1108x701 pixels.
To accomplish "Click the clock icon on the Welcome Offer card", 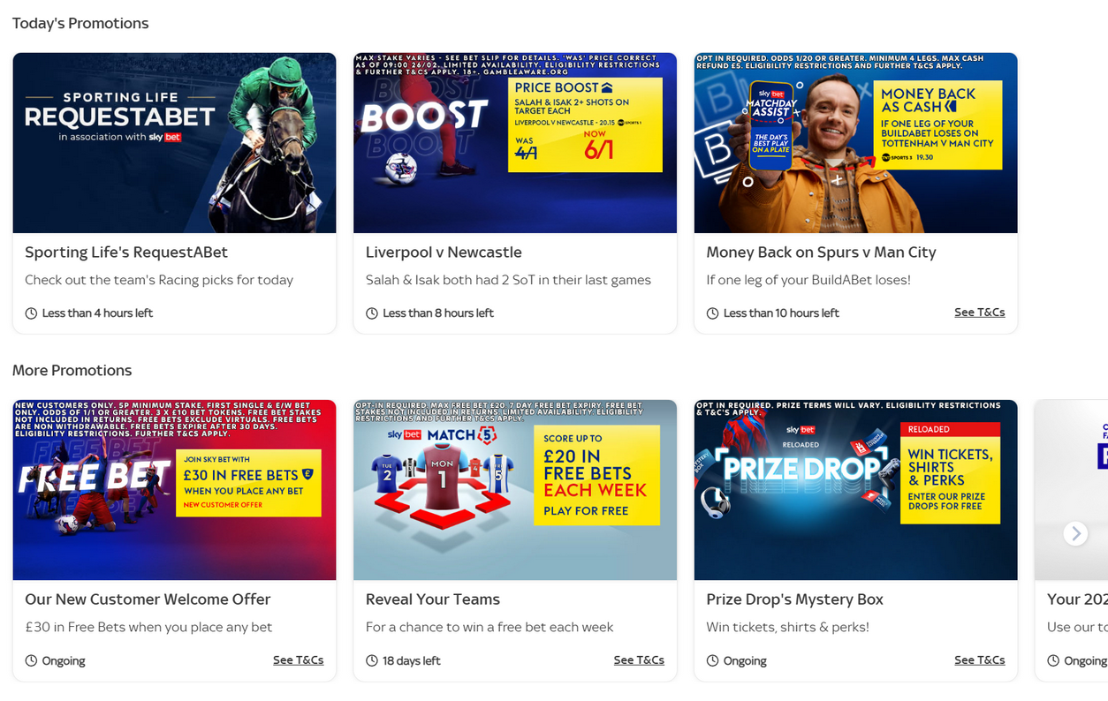I will coord(31,660).
